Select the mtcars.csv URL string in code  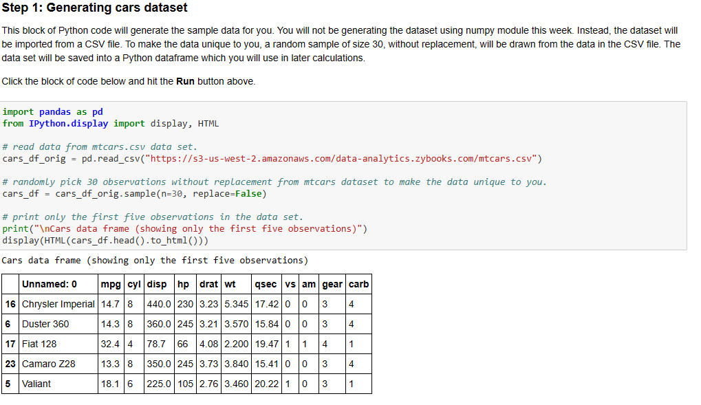(x=341, y=159)
